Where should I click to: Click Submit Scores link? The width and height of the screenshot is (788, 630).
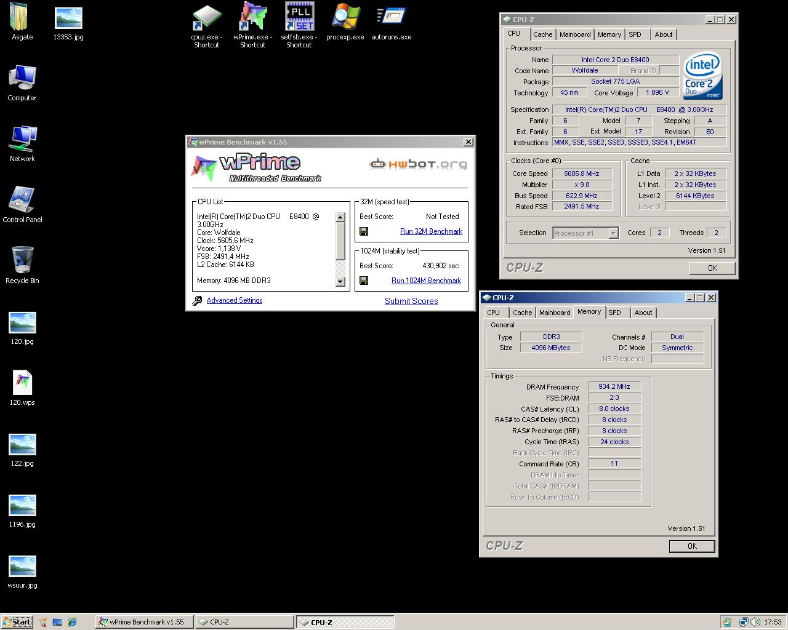411,301
